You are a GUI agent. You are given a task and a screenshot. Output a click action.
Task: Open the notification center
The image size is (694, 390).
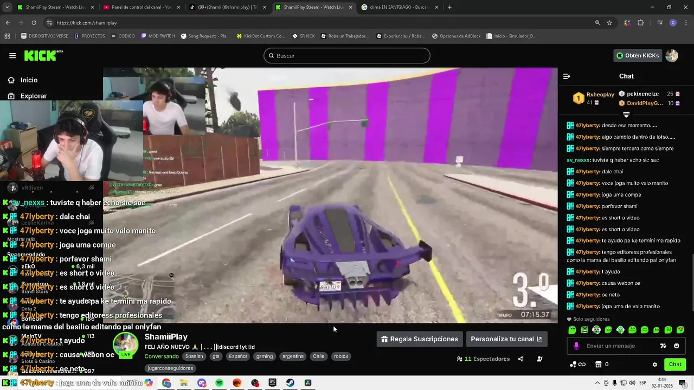pyautogui.click(x=683, y=383)
